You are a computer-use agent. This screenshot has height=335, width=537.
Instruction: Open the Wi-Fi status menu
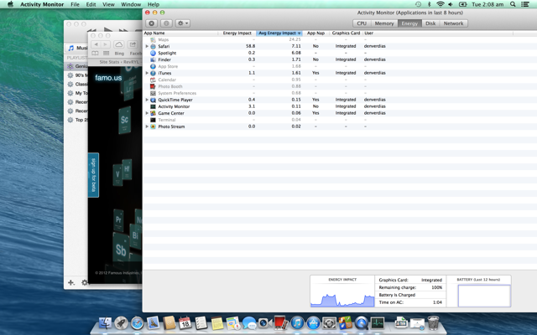[x=440, y=4]
